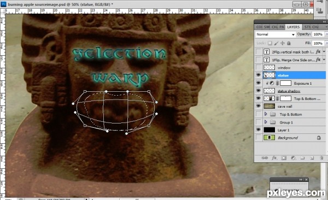
Task: Select the italic 'Background' layer name
Action: 288,138
